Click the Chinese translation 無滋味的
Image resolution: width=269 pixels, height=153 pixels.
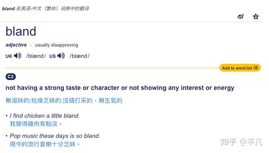tap(17, 100)
